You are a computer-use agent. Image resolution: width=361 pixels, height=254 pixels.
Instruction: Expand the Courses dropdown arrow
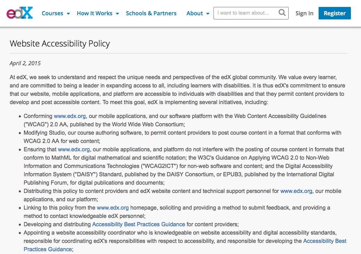69,14
